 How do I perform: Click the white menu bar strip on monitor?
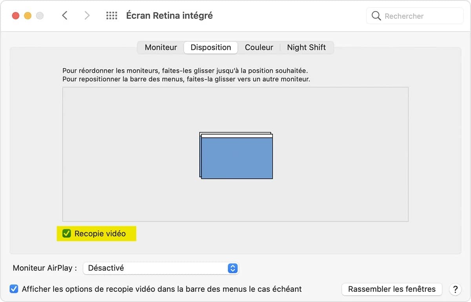tap(237, 136)
